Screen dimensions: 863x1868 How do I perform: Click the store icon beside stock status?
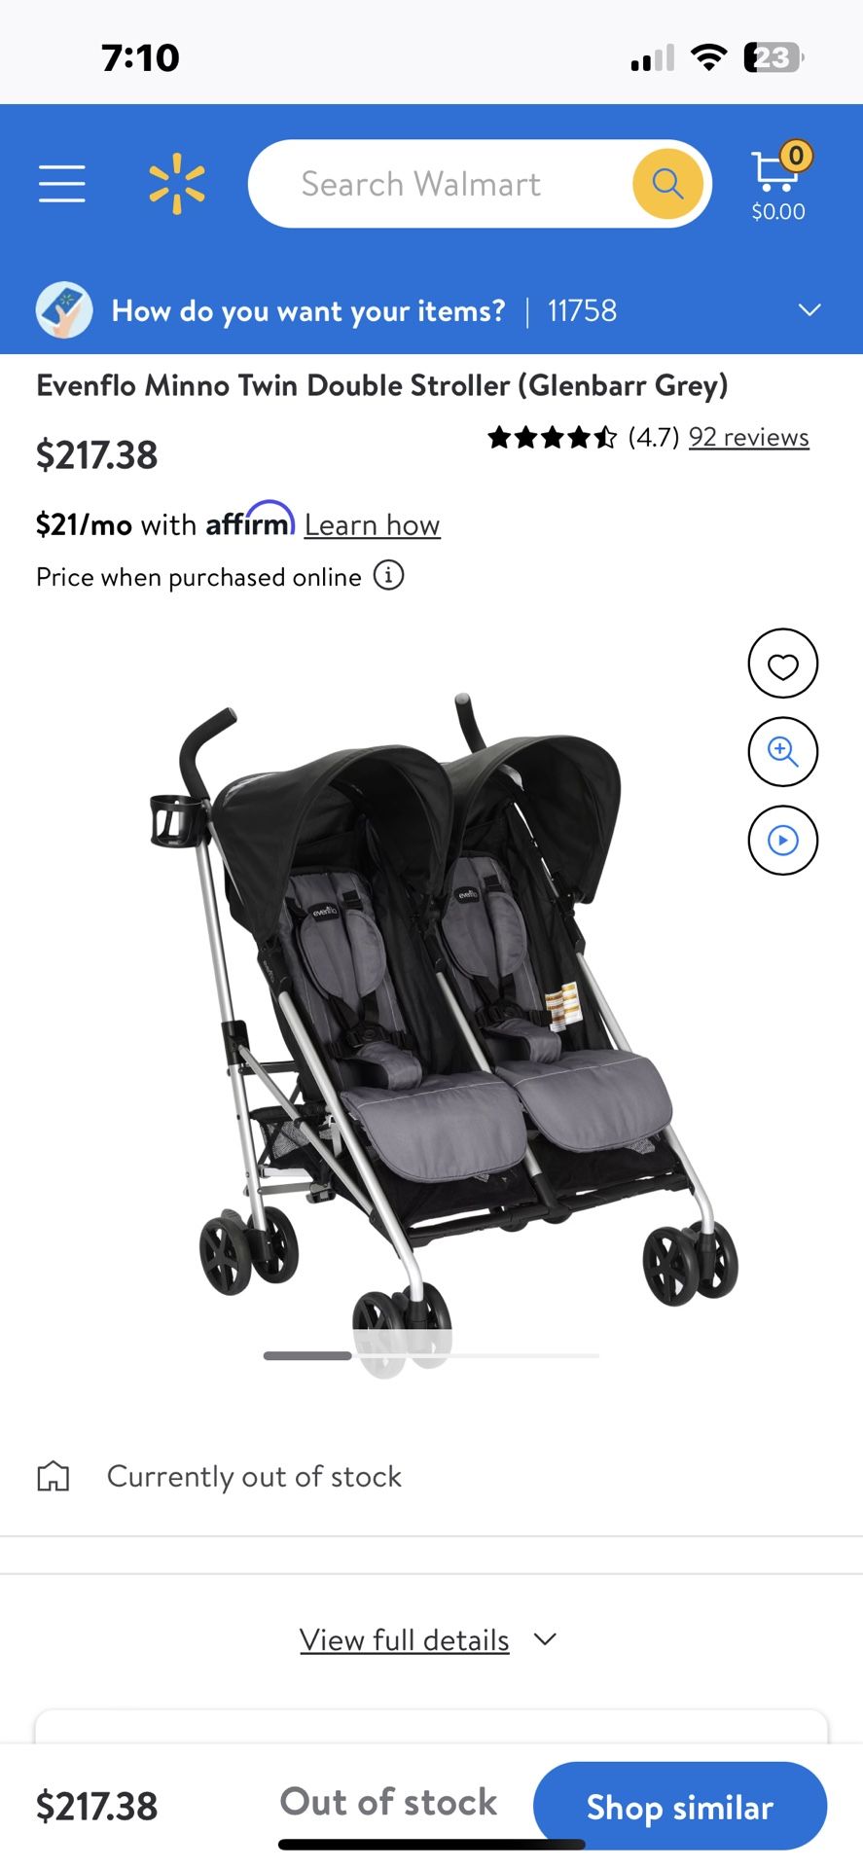click(54, 1476)
